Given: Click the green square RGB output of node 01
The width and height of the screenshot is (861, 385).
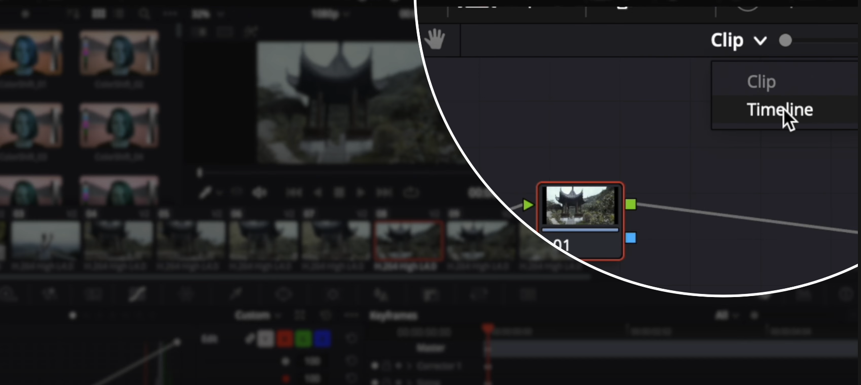Looking at the screenshot, I should [630, 204].
